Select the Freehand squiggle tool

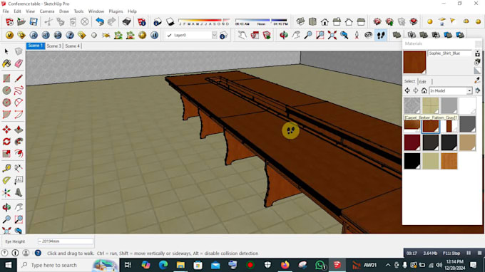click(19, 90)
